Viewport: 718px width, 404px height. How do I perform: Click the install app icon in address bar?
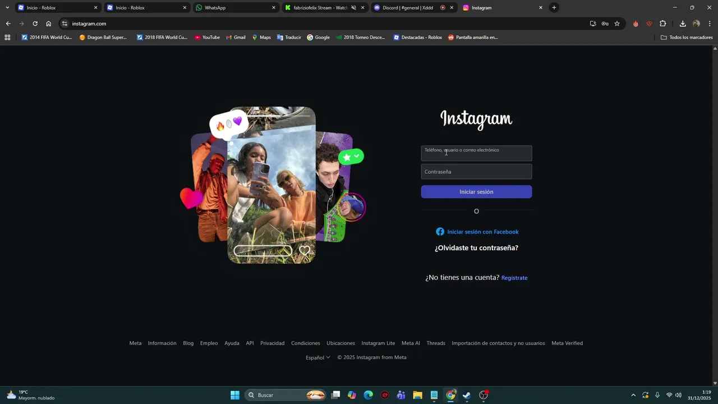593,24
